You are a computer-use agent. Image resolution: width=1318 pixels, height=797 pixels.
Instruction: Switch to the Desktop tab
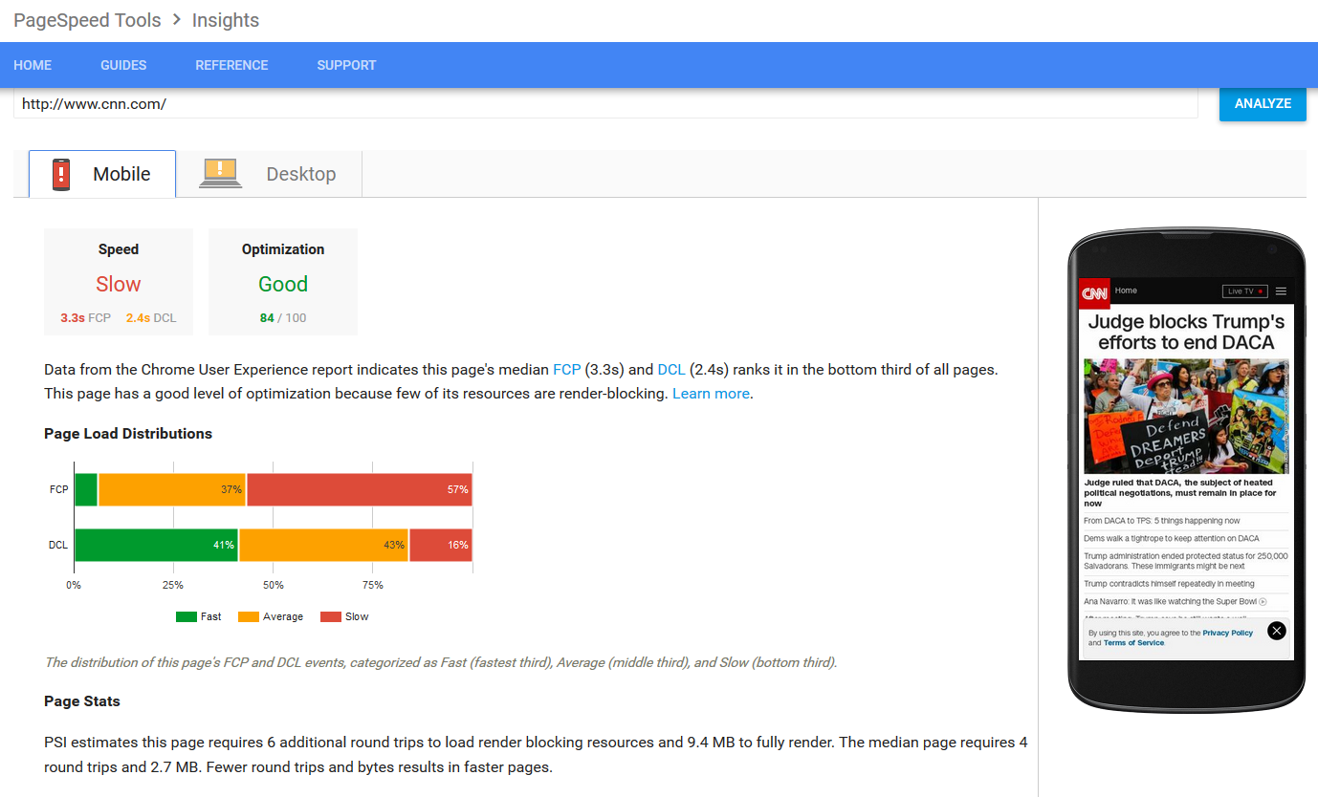click(300, 174)
